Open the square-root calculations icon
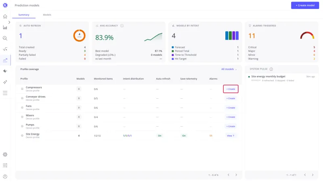This screenshot has width=323, height=182. click(x=5, y=49)
